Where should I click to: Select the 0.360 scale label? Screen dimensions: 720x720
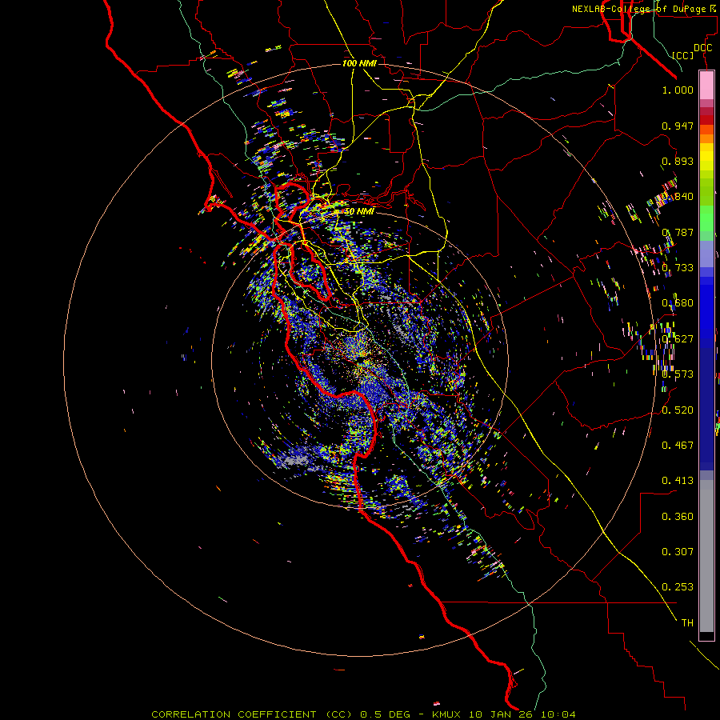click(x=678, y=517)
